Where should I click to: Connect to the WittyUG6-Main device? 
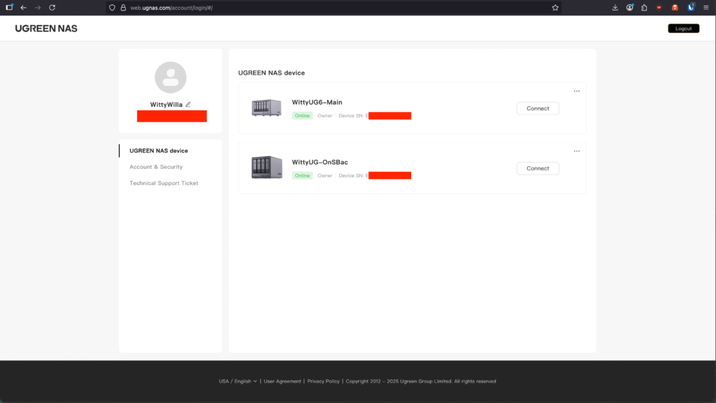coord(538,108)
